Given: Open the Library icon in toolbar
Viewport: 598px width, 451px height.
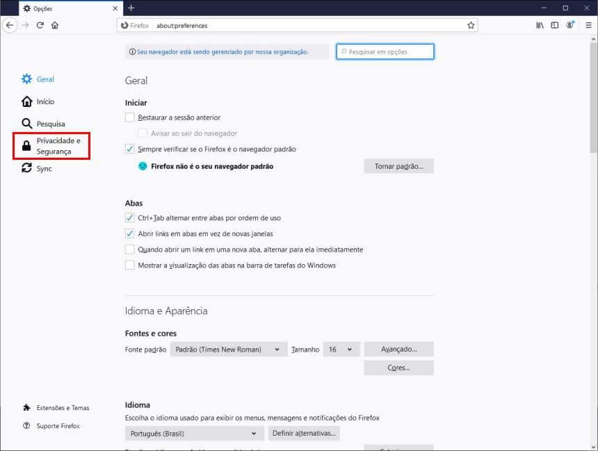Looking at the screenshot, I should click(x=540, y=26).
